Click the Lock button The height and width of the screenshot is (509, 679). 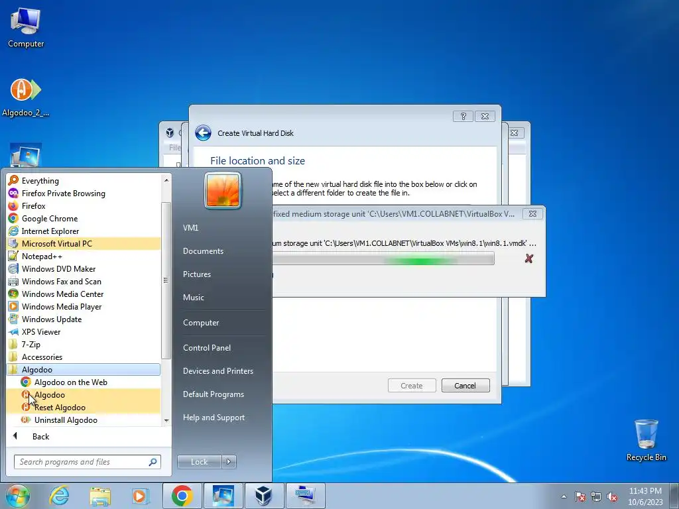pos(199,462)
